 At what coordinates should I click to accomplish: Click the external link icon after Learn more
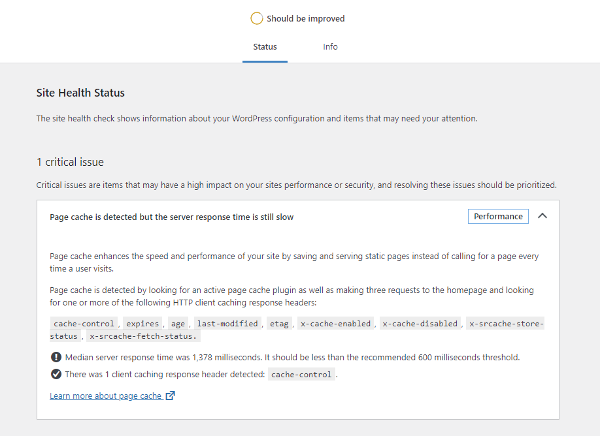click(x=170, y=396)
